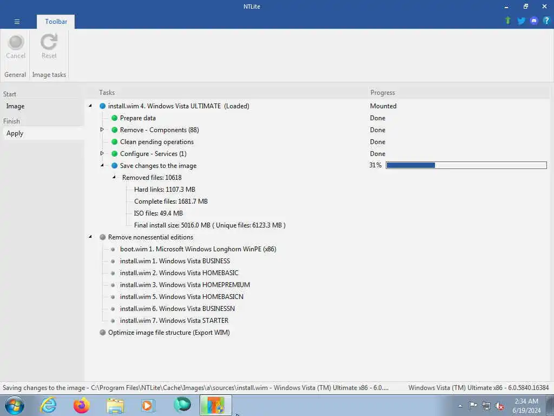Click the network tray icon
Screen dimensions: 554x416
point(486,406)
